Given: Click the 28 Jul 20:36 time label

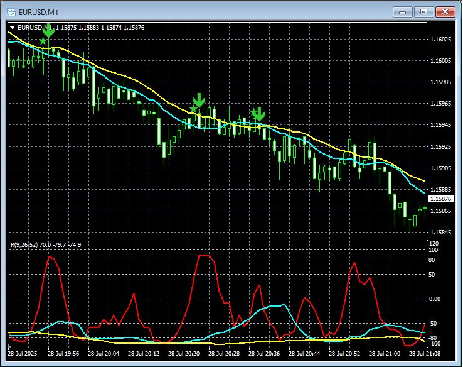Looking at the screenshot, I should point(264,354).
